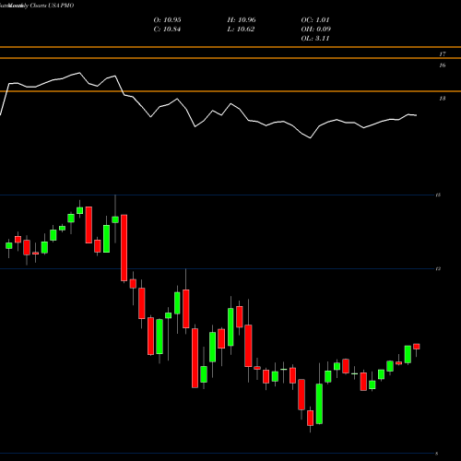This screenshot has height=461, width=461.
Task: Select the 'OC: 1.01' reading
Action: coord(315,20)
